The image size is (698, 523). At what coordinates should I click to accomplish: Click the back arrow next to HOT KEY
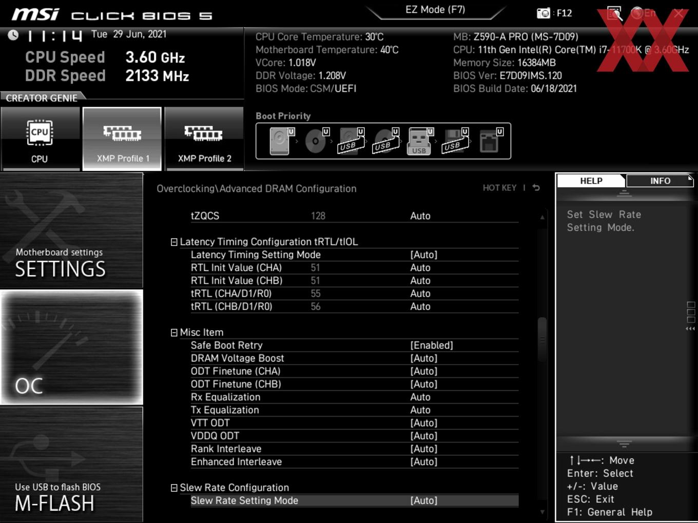click(536, 188)
